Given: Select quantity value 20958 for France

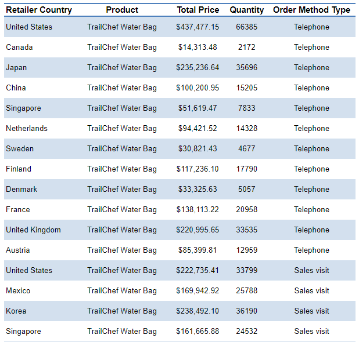Looking at the screenshot, I should tap(246, 210).
